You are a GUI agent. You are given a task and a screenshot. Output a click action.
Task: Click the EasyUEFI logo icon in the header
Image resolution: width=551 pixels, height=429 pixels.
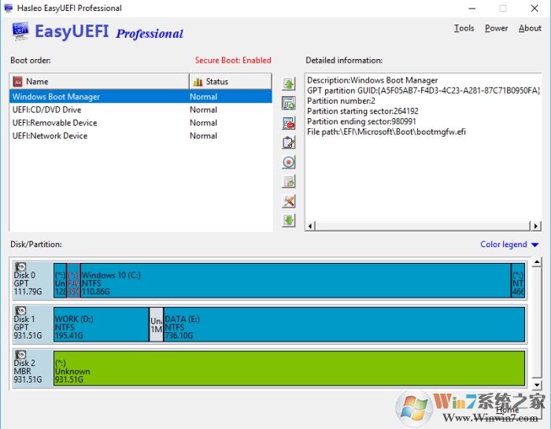pyautogui.click(x=20, y=31)
